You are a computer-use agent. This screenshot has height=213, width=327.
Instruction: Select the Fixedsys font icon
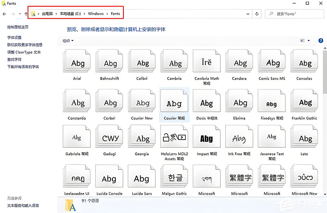point(272,100)
